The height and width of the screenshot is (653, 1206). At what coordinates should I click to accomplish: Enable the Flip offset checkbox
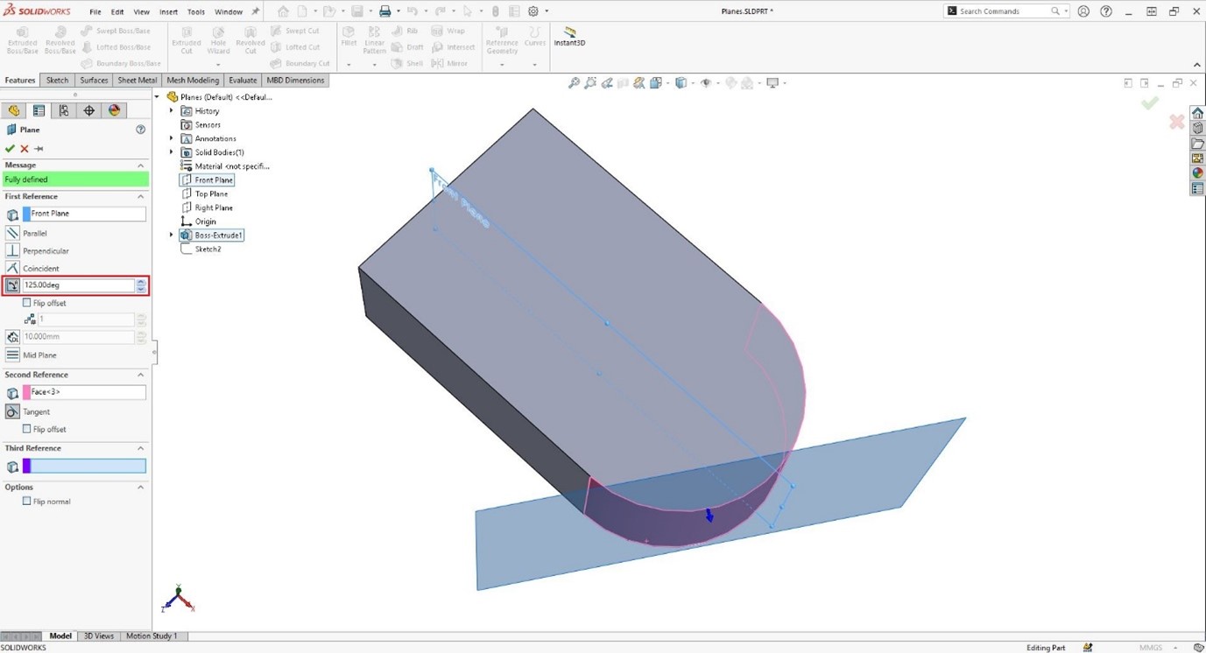pos(26,302)
